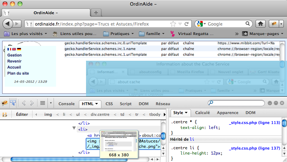Click the German flag icon
The width and height of the screenshot is (287, 162).
pyautogui.click(x=19, y=49)
